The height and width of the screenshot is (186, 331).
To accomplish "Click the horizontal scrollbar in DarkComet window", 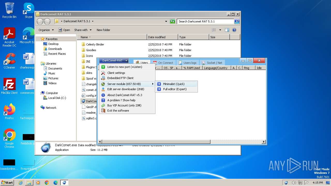I will (156, 142).
